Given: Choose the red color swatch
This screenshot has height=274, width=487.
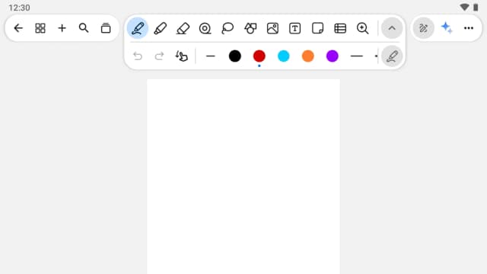Looking at the screenshot, I should 259,56.
